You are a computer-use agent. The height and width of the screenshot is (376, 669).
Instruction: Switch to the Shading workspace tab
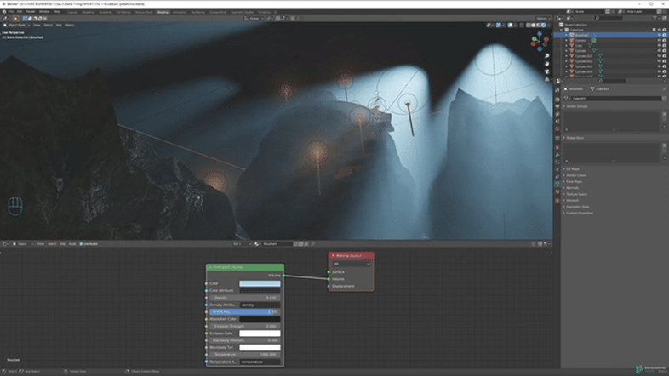click(162, 12)
